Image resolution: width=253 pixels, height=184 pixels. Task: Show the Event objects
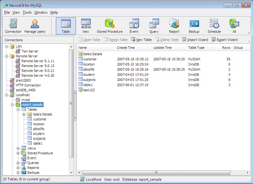pos(134,26)
